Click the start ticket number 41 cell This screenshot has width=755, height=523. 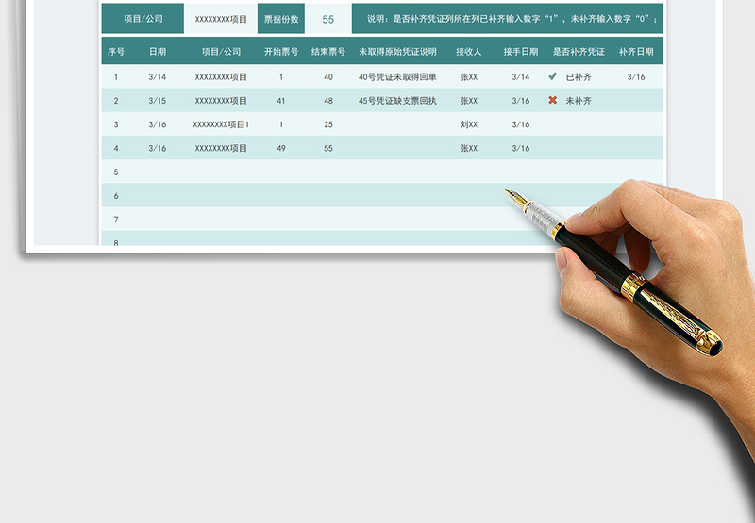coord(281,101)
